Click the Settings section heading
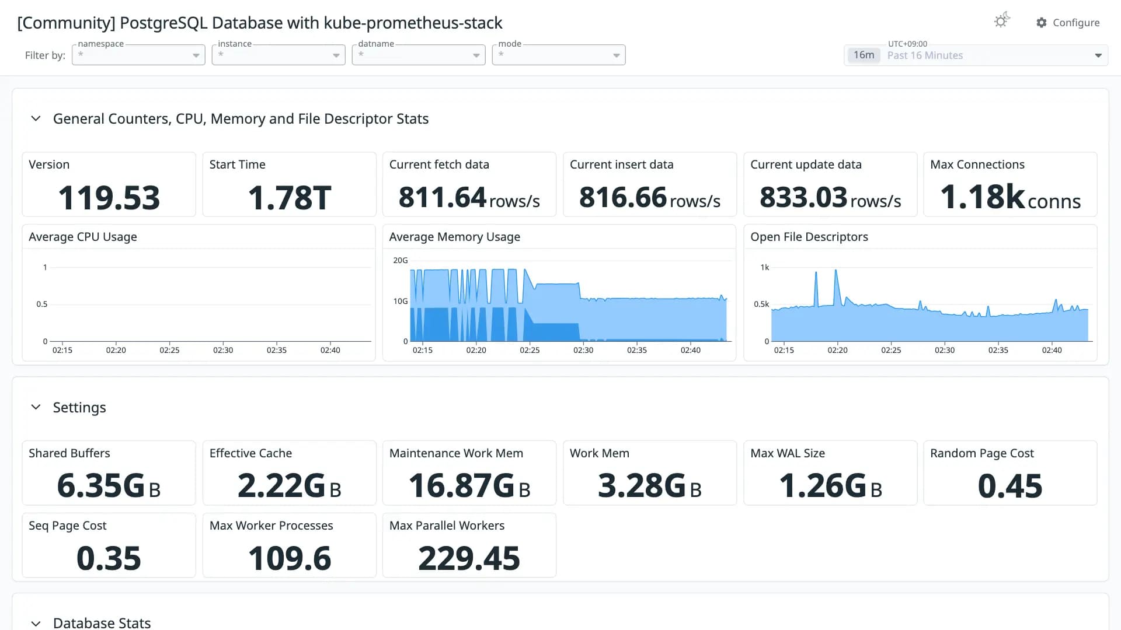Image resolution: width=1121 pixels, height=630 pixels. tap(79, 407)
